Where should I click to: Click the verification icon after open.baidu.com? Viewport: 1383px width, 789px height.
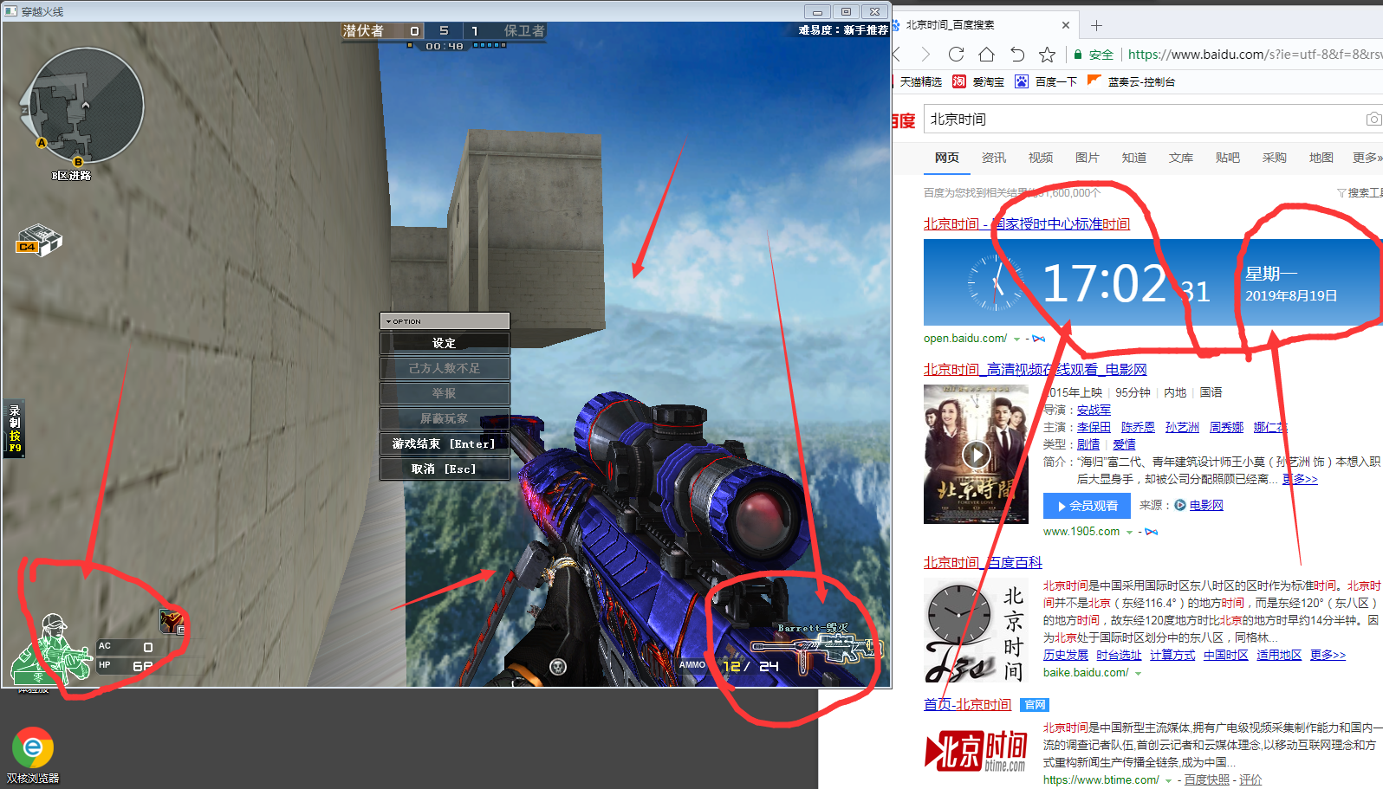1038,339
